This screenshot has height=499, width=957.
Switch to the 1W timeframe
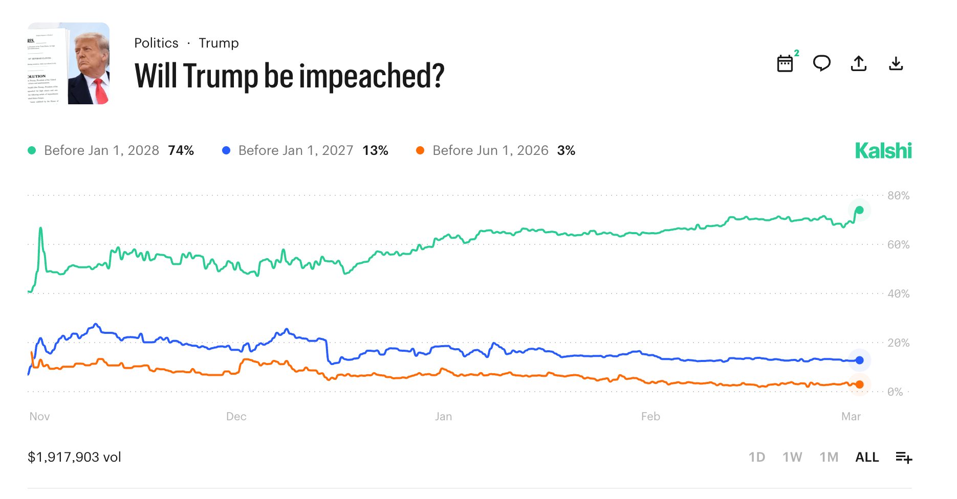click(x=792, y=457)
